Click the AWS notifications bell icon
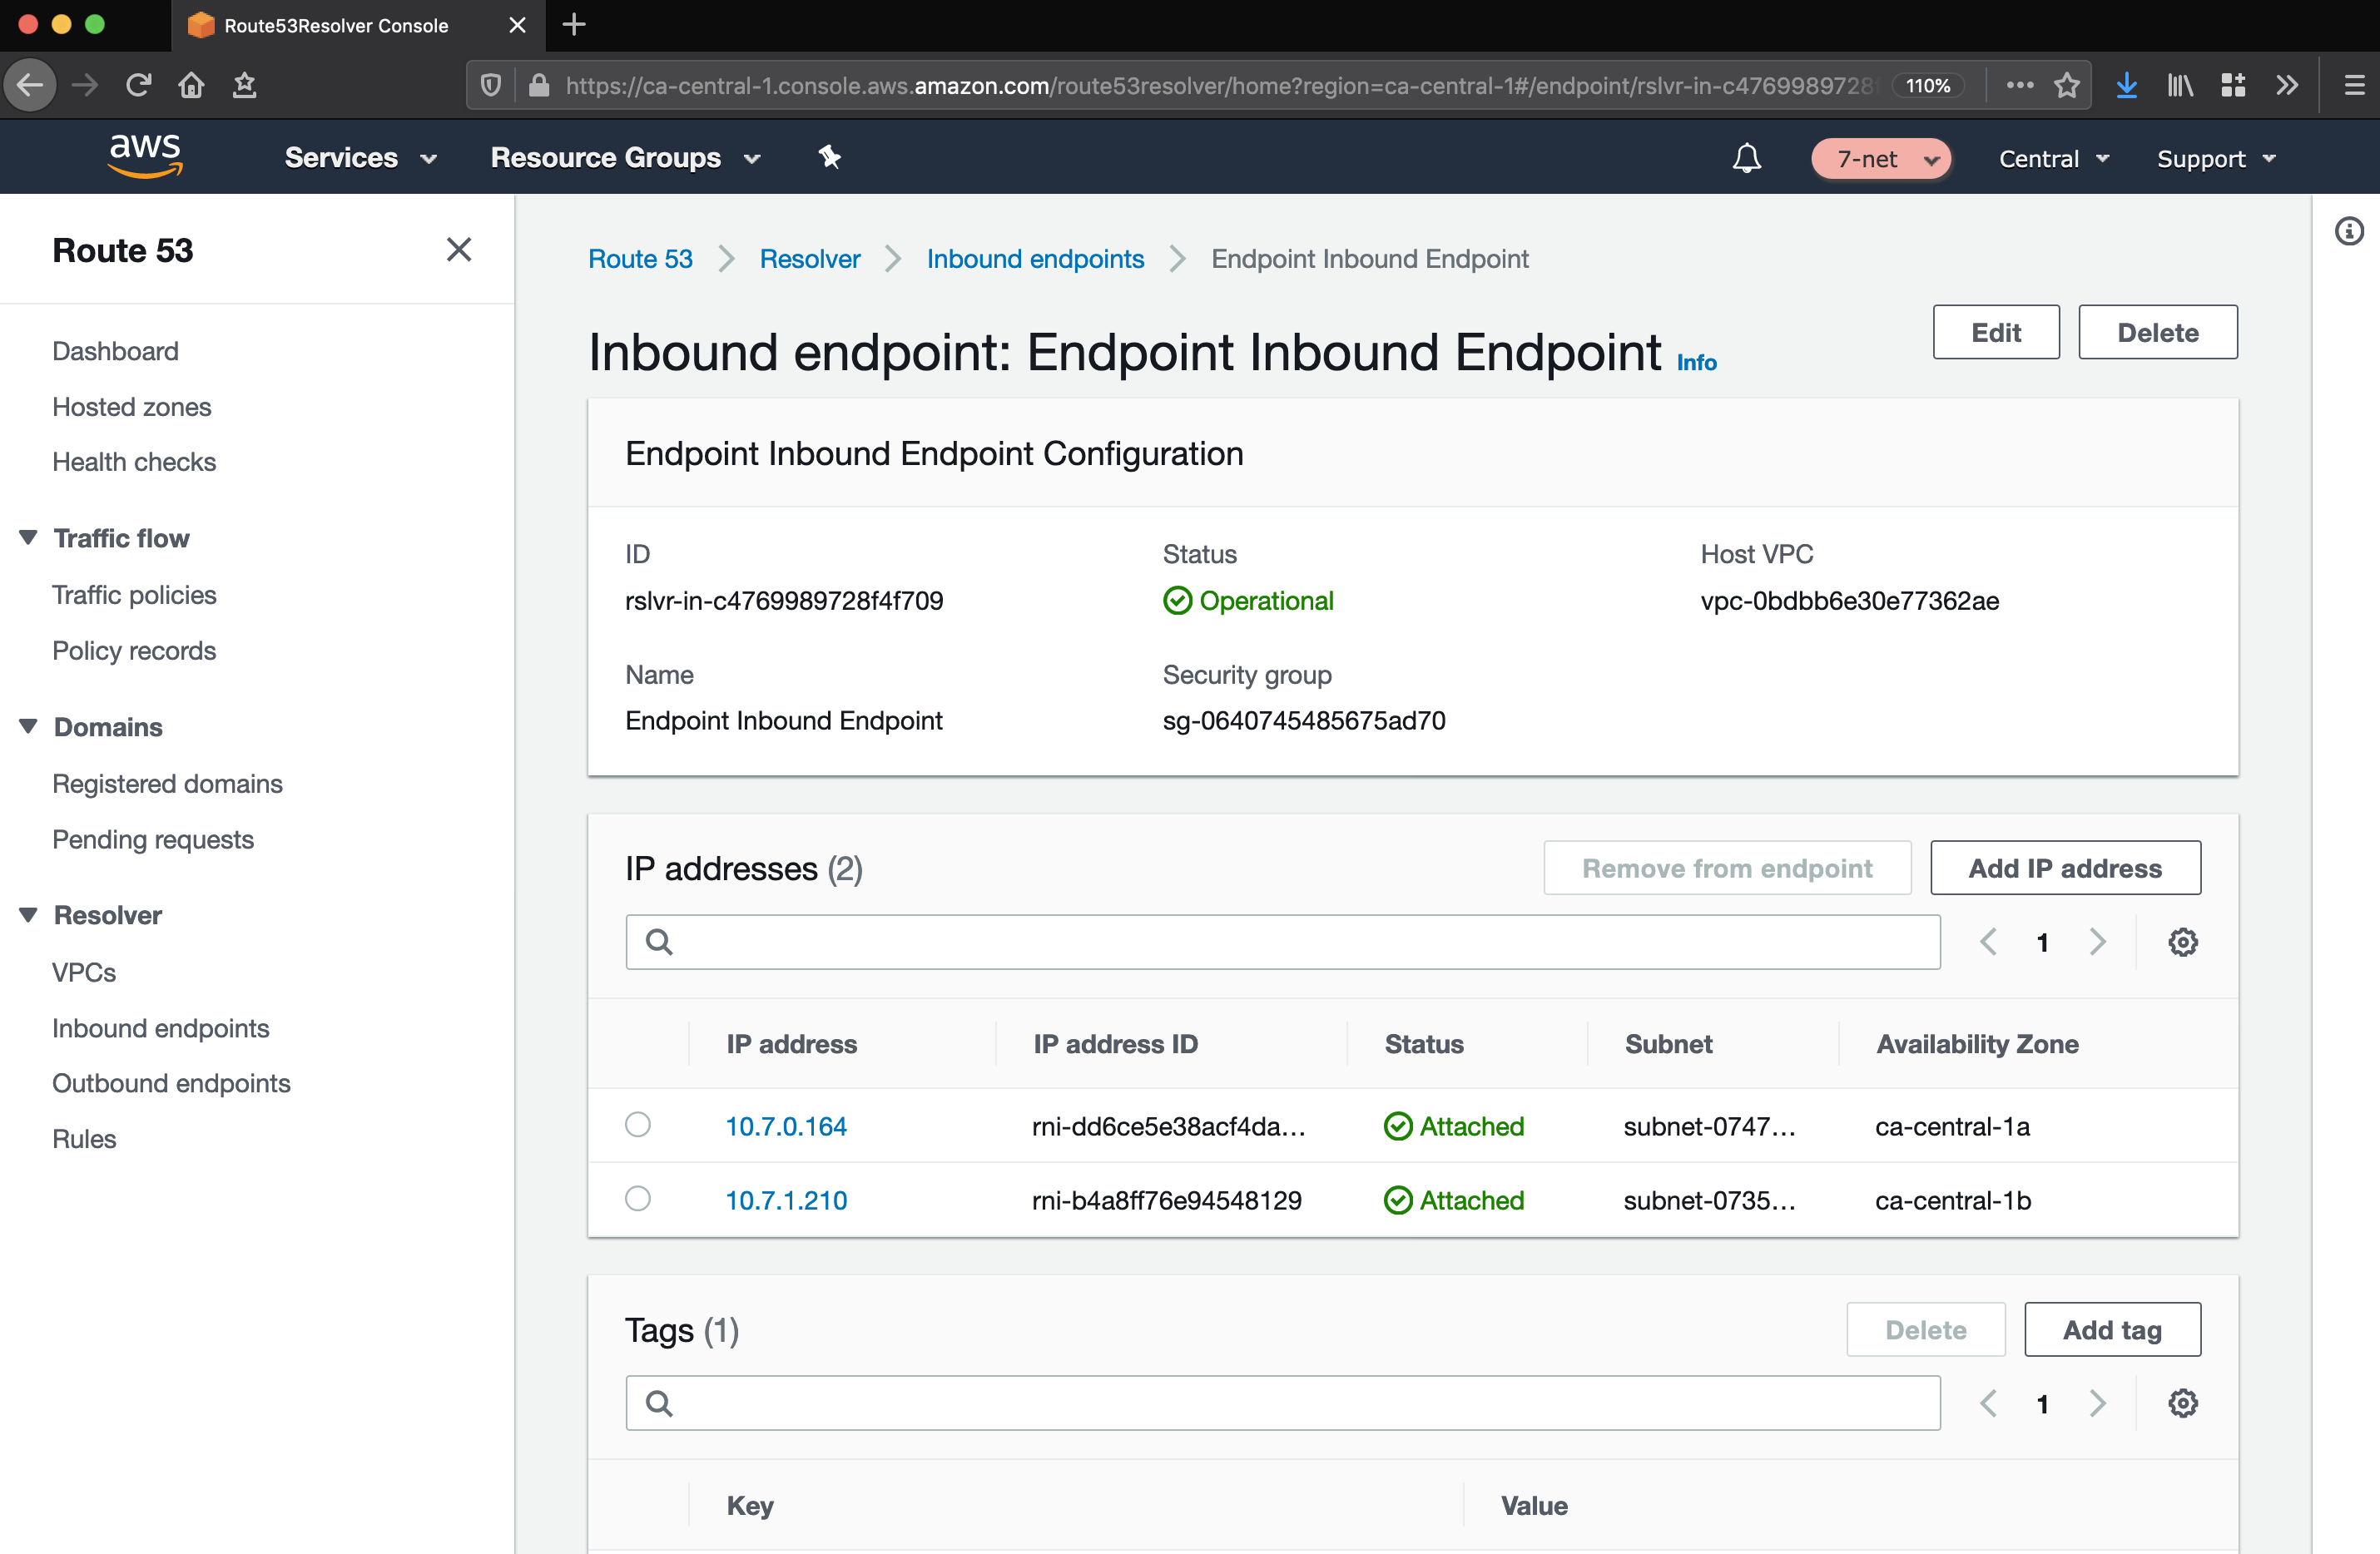 tap(1746, 158)
